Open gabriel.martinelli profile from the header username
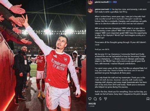 [x=102, y=2]
